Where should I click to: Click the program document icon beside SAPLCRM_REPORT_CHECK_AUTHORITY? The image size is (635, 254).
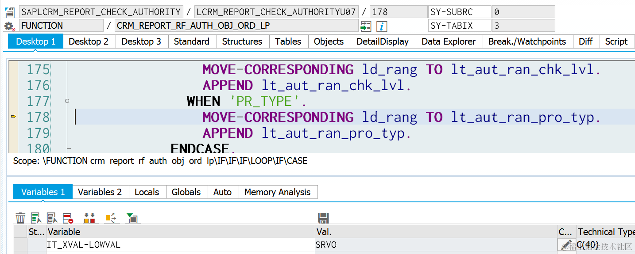tap(9, 12)
